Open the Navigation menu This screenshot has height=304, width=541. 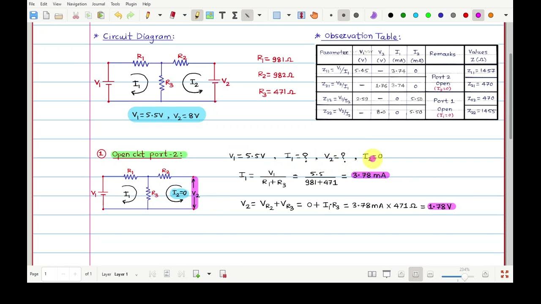(77, 4)
